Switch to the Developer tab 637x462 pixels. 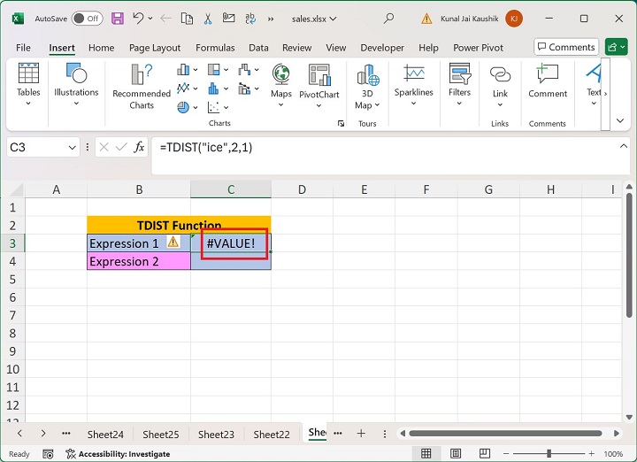click(x=382, y=48)
